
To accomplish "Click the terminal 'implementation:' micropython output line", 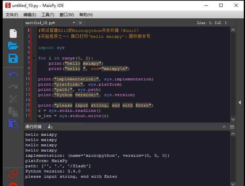I will [x=97, y=155].
